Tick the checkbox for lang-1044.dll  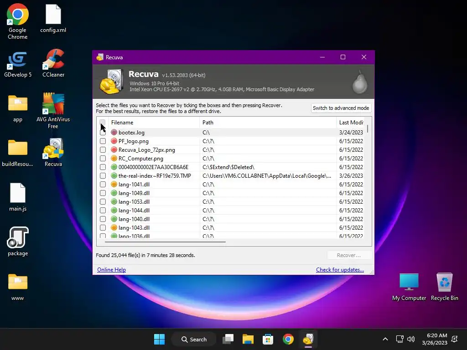tap(103, 210)
